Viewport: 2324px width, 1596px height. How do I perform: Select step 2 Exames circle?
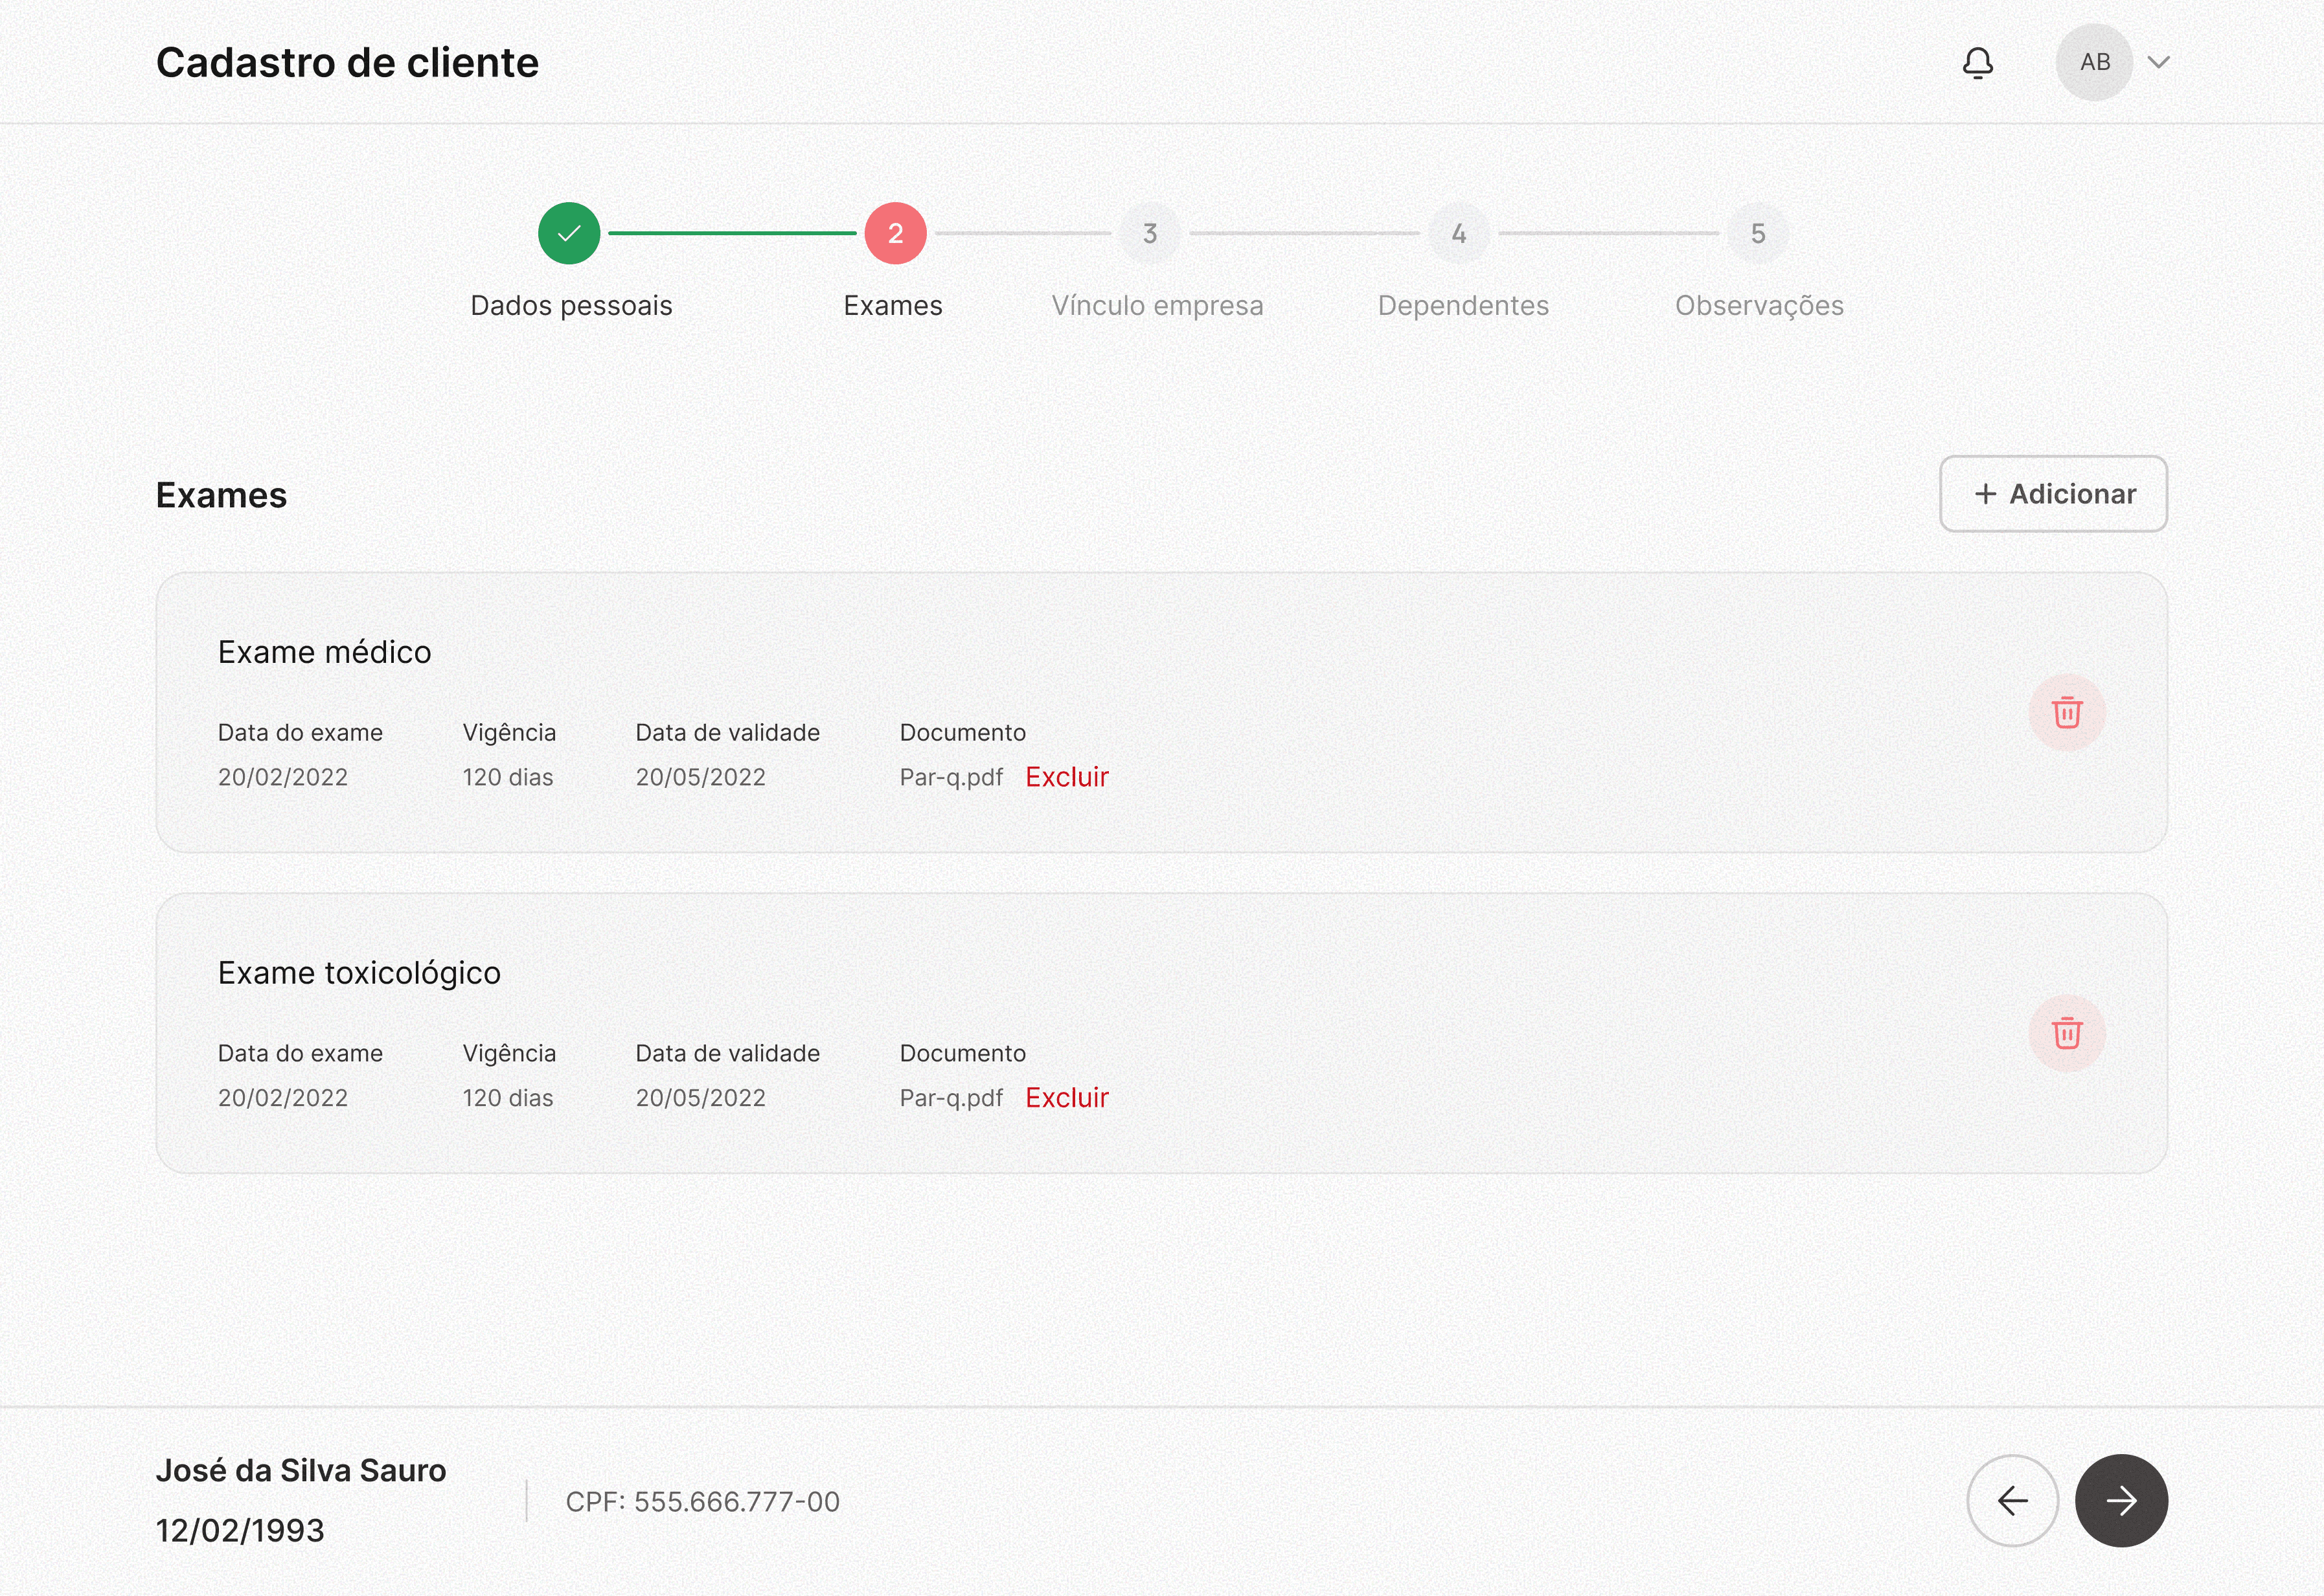pos(895,233)
